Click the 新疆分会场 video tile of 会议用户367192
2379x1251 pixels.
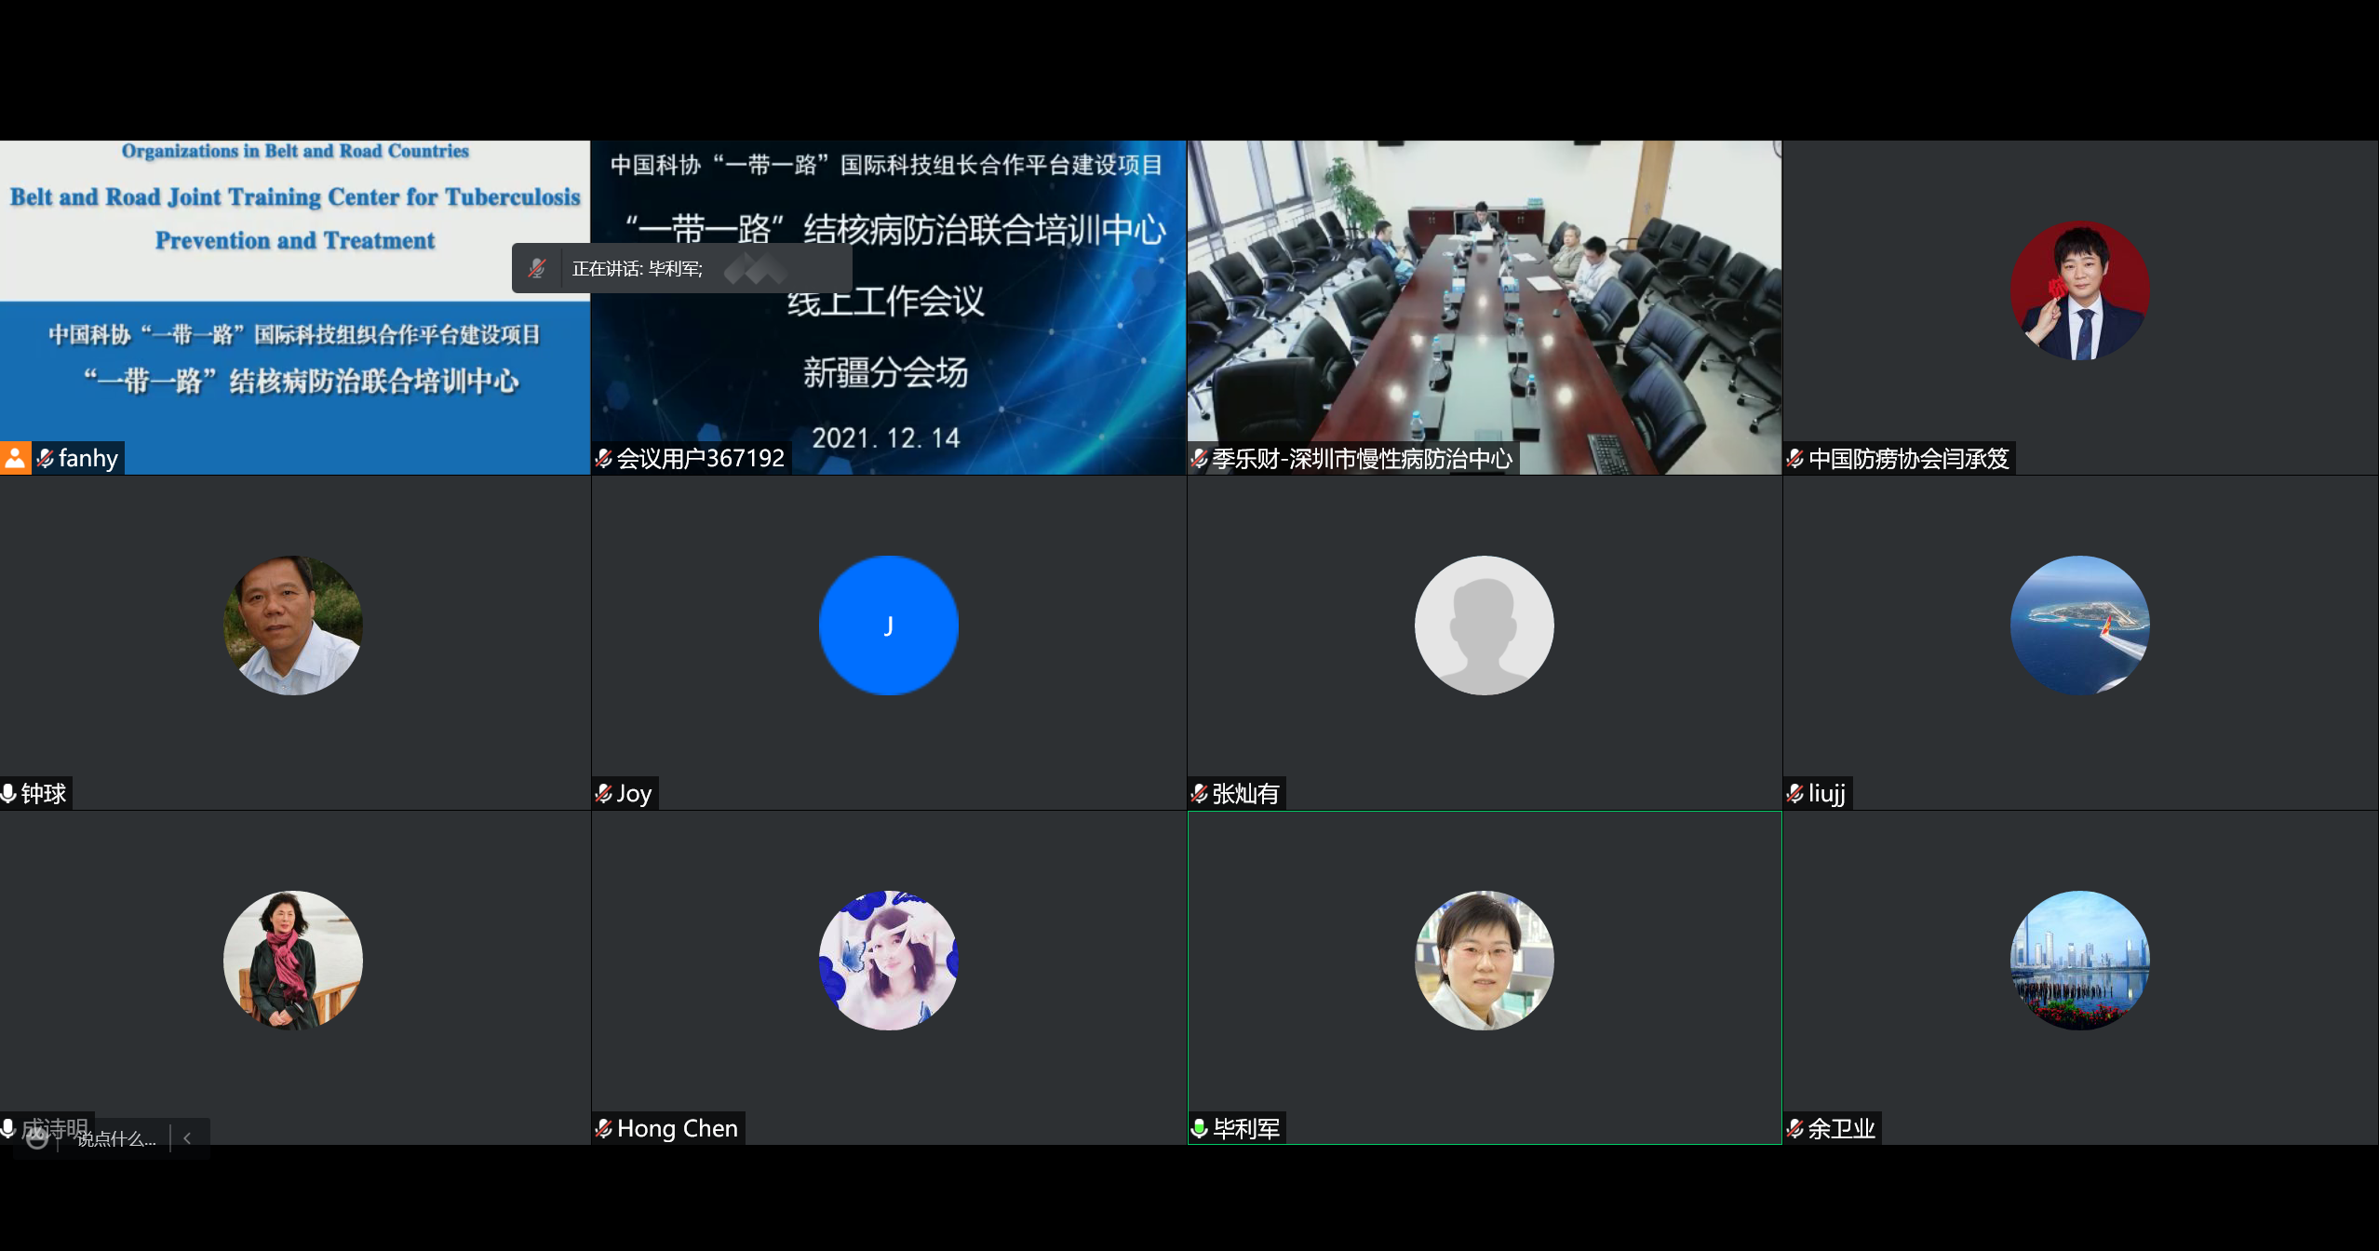(x=889, y=307)
